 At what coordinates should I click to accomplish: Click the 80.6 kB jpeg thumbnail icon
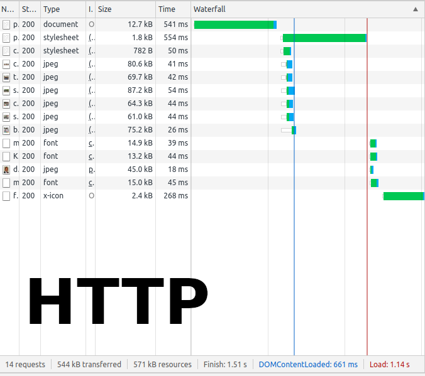(x=6, y=65)
